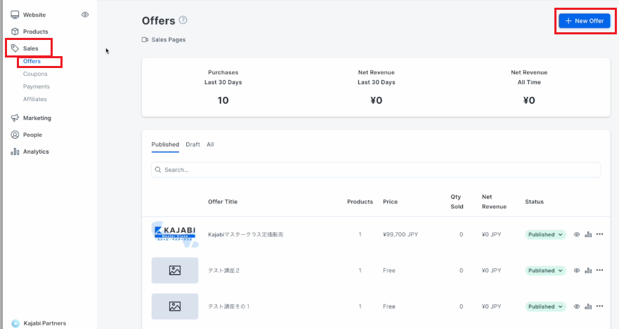619x329 pixels.
Task: Click the Kajabi Partners avatar icon
Action: click(15, 323)
